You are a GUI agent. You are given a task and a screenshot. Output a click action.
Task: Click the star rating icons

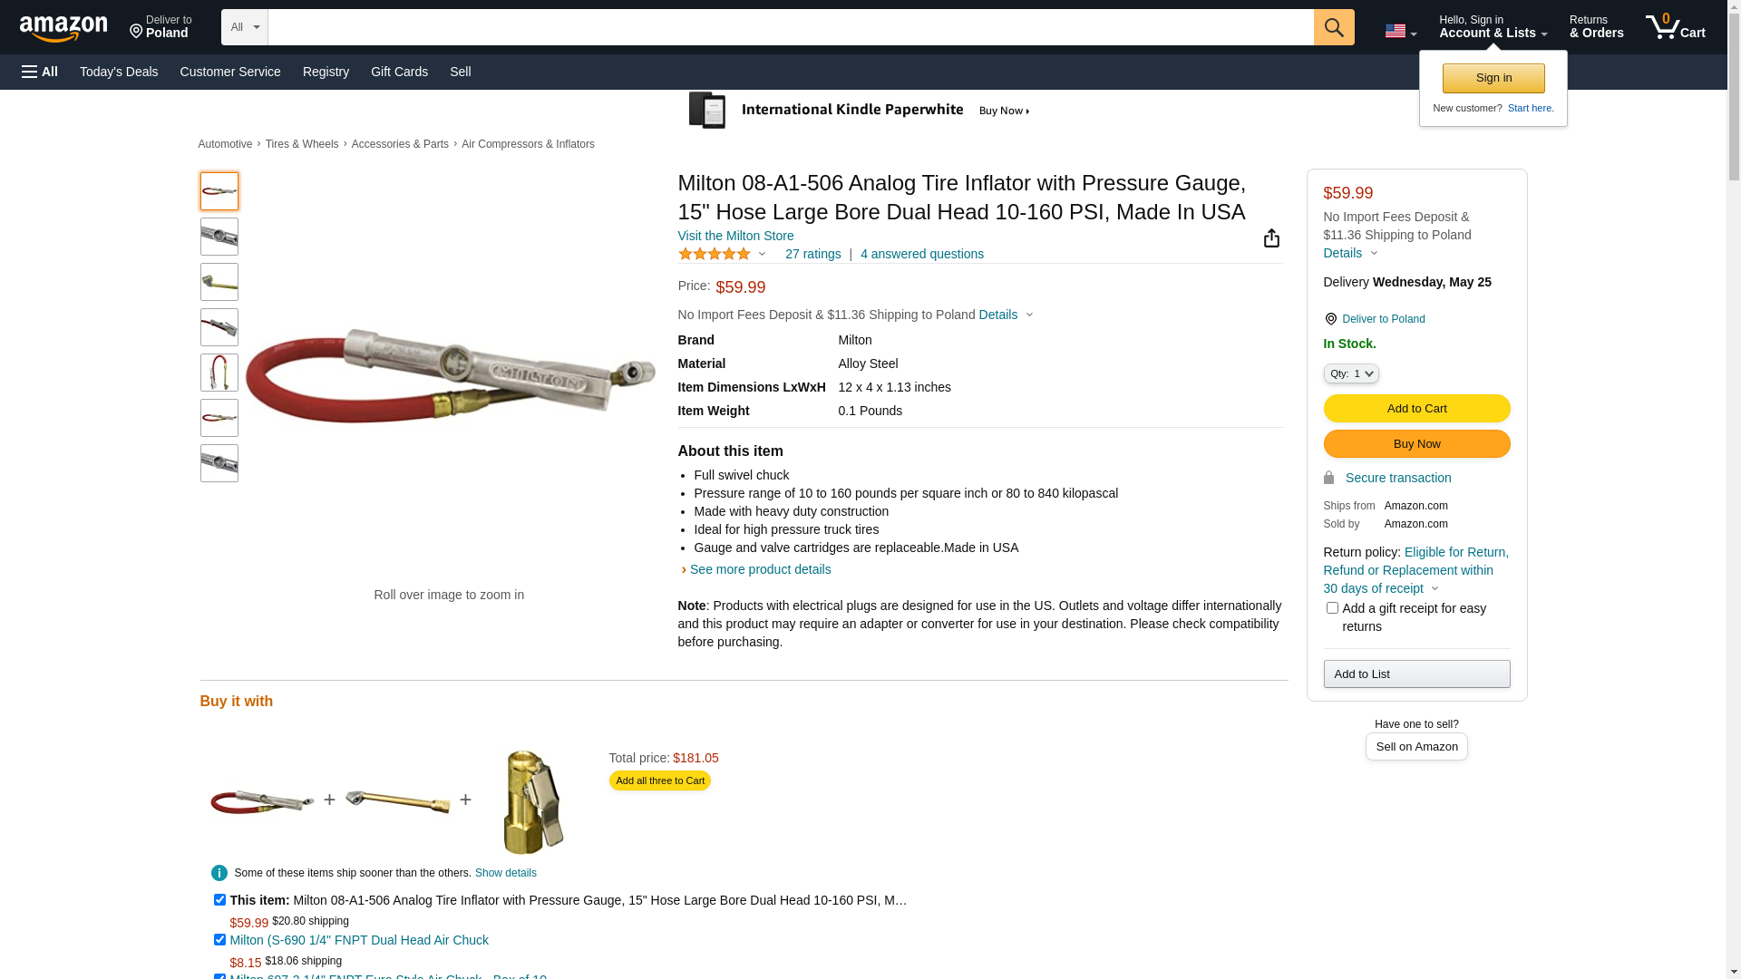715,255
